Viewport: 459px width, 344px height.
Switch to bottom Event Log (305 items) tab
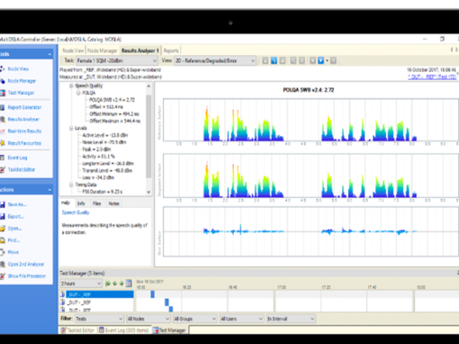pos(124,330)
